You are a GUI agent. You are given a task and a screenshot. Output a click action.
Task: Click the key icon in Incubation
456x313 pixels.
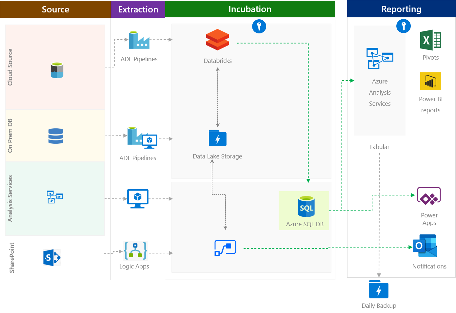coord(259,26)
